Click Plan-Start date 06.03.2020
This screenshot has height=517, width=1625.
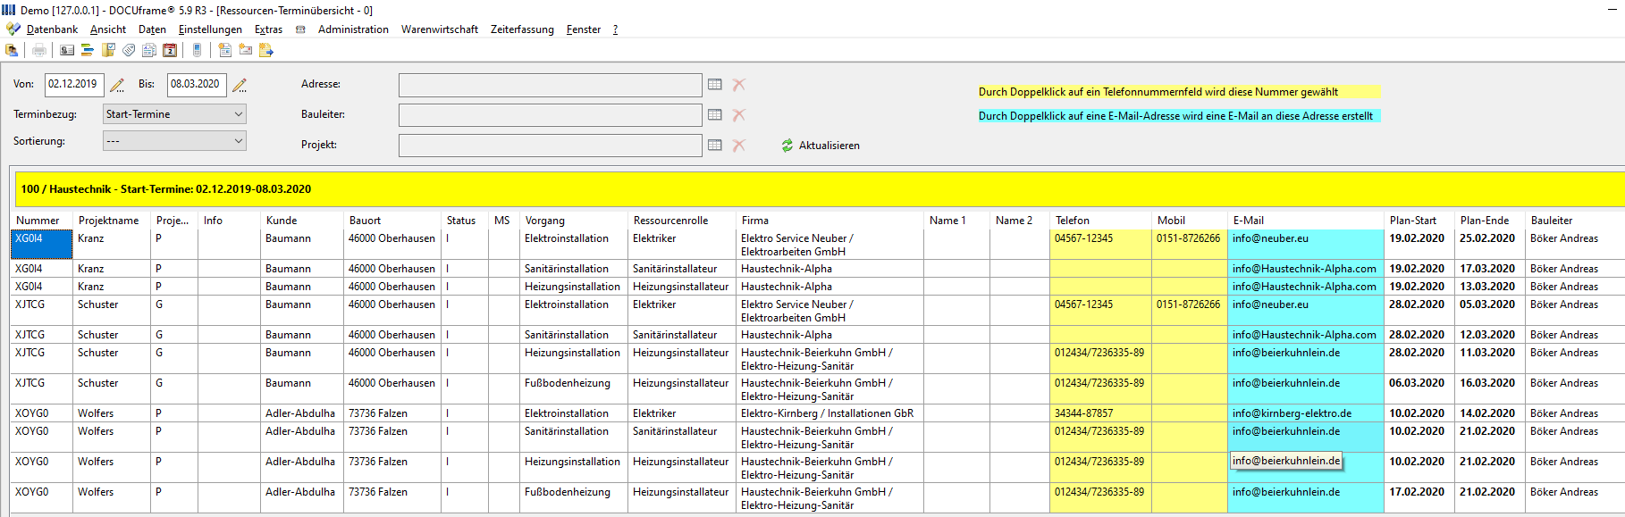[x=1417, y=383]
